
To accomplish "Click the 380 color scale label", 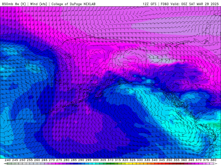I will point(213,160).
